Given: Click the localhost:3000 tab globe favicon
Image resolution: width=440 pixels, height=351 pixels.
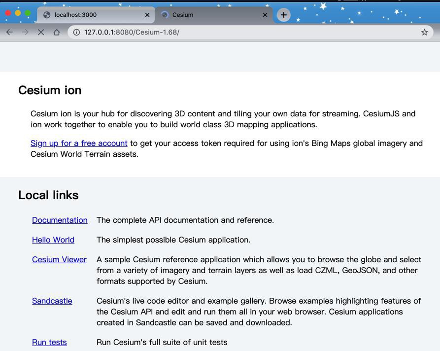Looking at the screenshot, I should pos(47,15).
